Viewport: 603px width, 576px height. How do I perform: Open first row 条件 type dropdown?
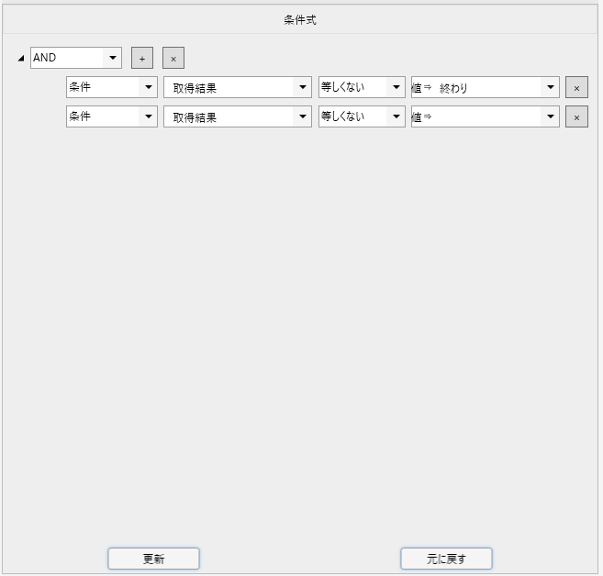point(149,88)
